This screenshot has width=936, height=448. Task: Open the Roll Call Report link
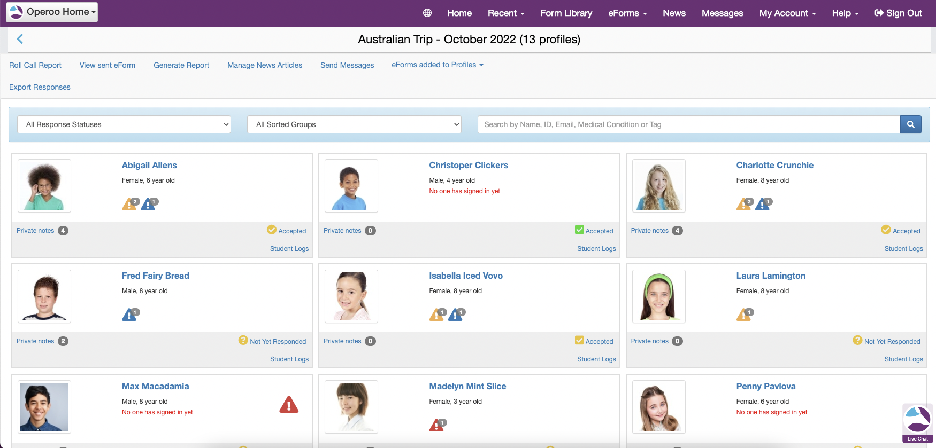pyautogui.click(x=35, y=65)
